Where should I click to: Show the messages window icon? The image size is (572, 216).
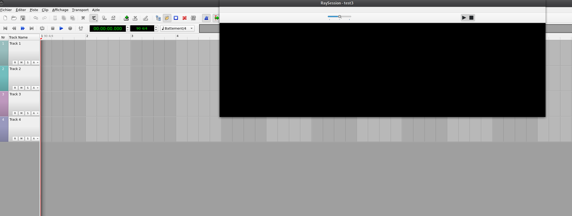click(x=176, y=18)
